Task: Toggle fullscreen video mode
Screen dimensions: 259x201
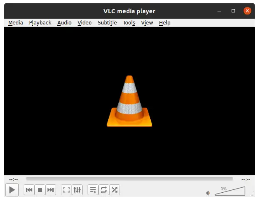Action: point(66,190)
